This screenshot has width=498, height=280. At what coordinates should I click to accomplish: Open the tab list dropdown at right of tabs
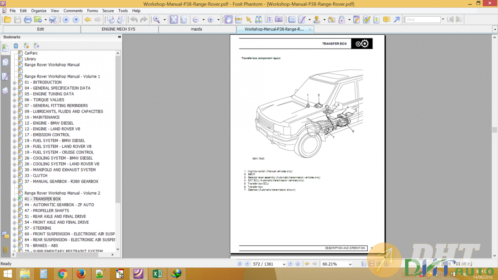(495, 29)
